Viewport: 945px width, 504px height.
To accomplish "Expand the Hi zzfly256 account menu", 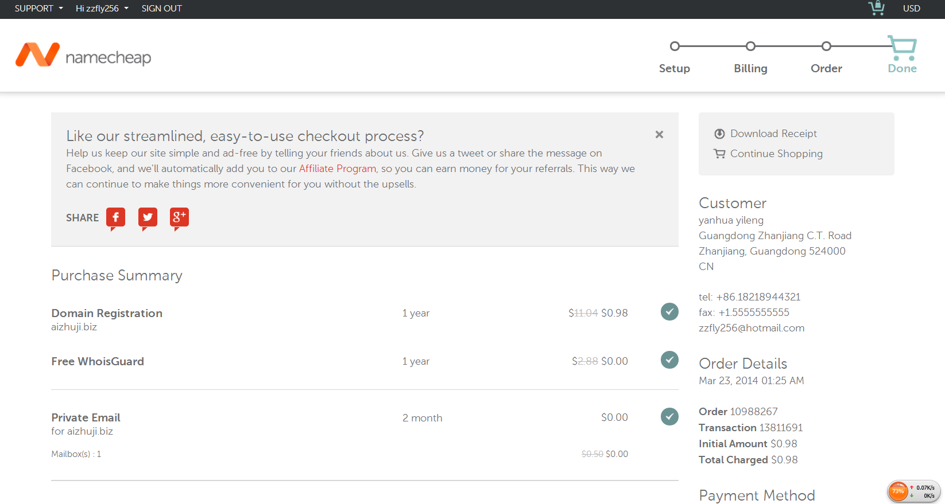I will pos(102,9).
